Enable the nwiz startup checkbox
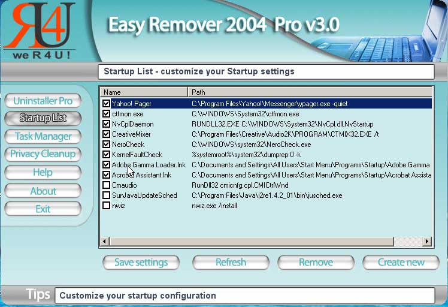 [x=106, y=206]
